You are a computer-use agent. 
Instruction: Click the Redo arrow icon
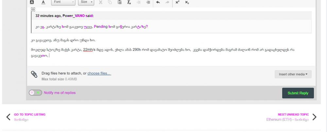[167, 2]
